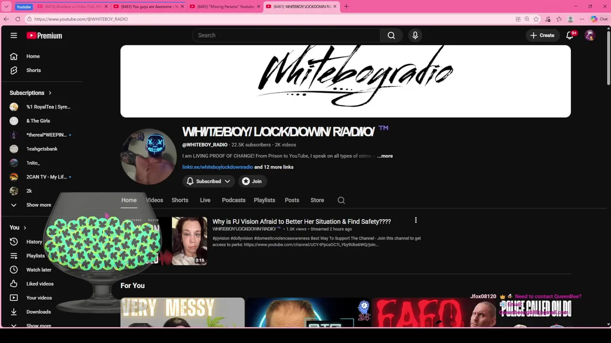Image resolution: width=611 pixels, height=343 pixels.
Task: Expand channel description with ...more
Action: [x=385, y=156]
